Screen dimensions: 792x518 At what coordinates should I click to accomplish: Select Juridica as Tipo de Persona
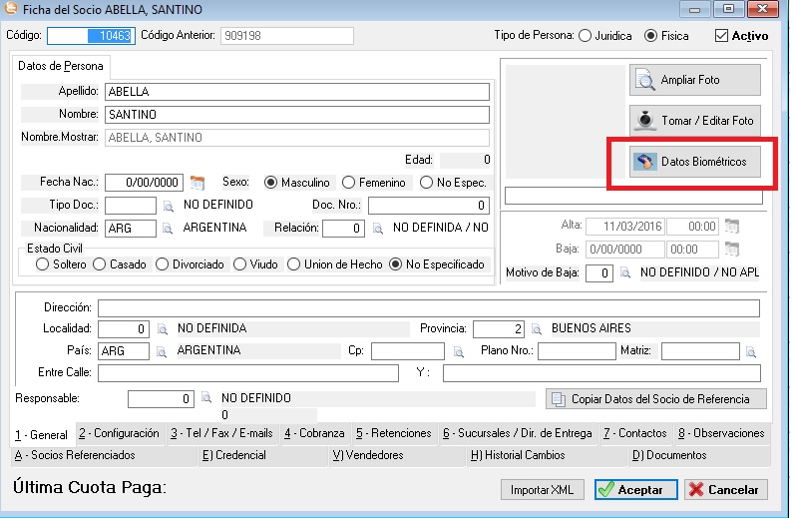(583, 36)
